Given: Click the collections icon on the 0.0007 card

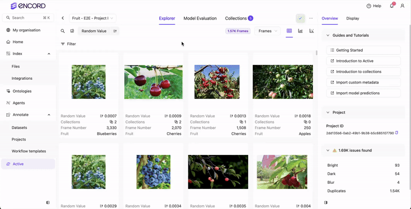Looking at the screenshot, I should [111, 122].
